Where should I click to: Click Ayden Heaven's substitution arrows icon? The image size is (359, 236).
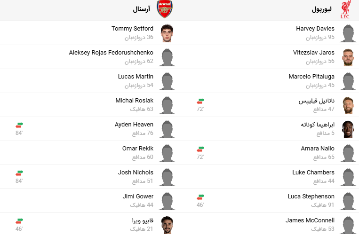tap(19, 125)
